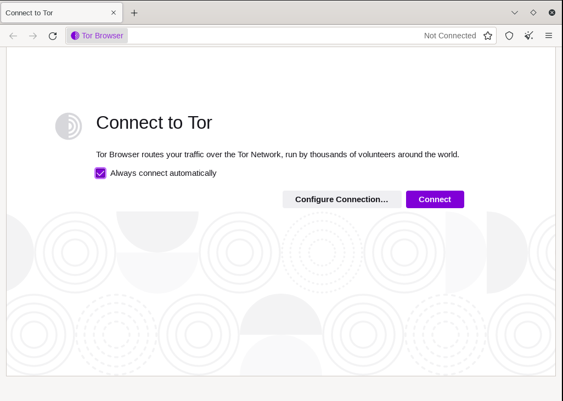
Task: Close the Connect to Tor tab
Action: point(114,13)
